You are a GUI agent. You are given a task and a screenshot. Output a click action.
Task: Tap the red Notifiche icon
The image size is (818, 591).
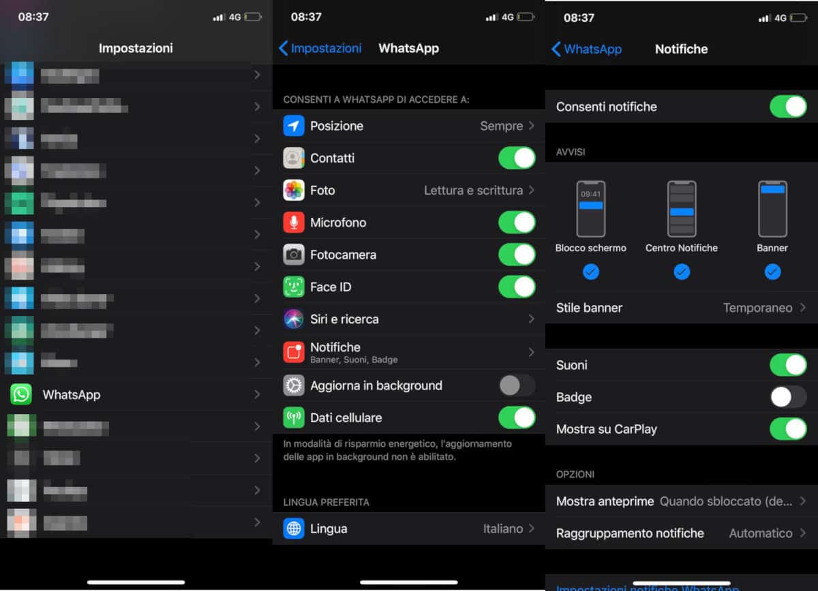click(x=294, y=351)
